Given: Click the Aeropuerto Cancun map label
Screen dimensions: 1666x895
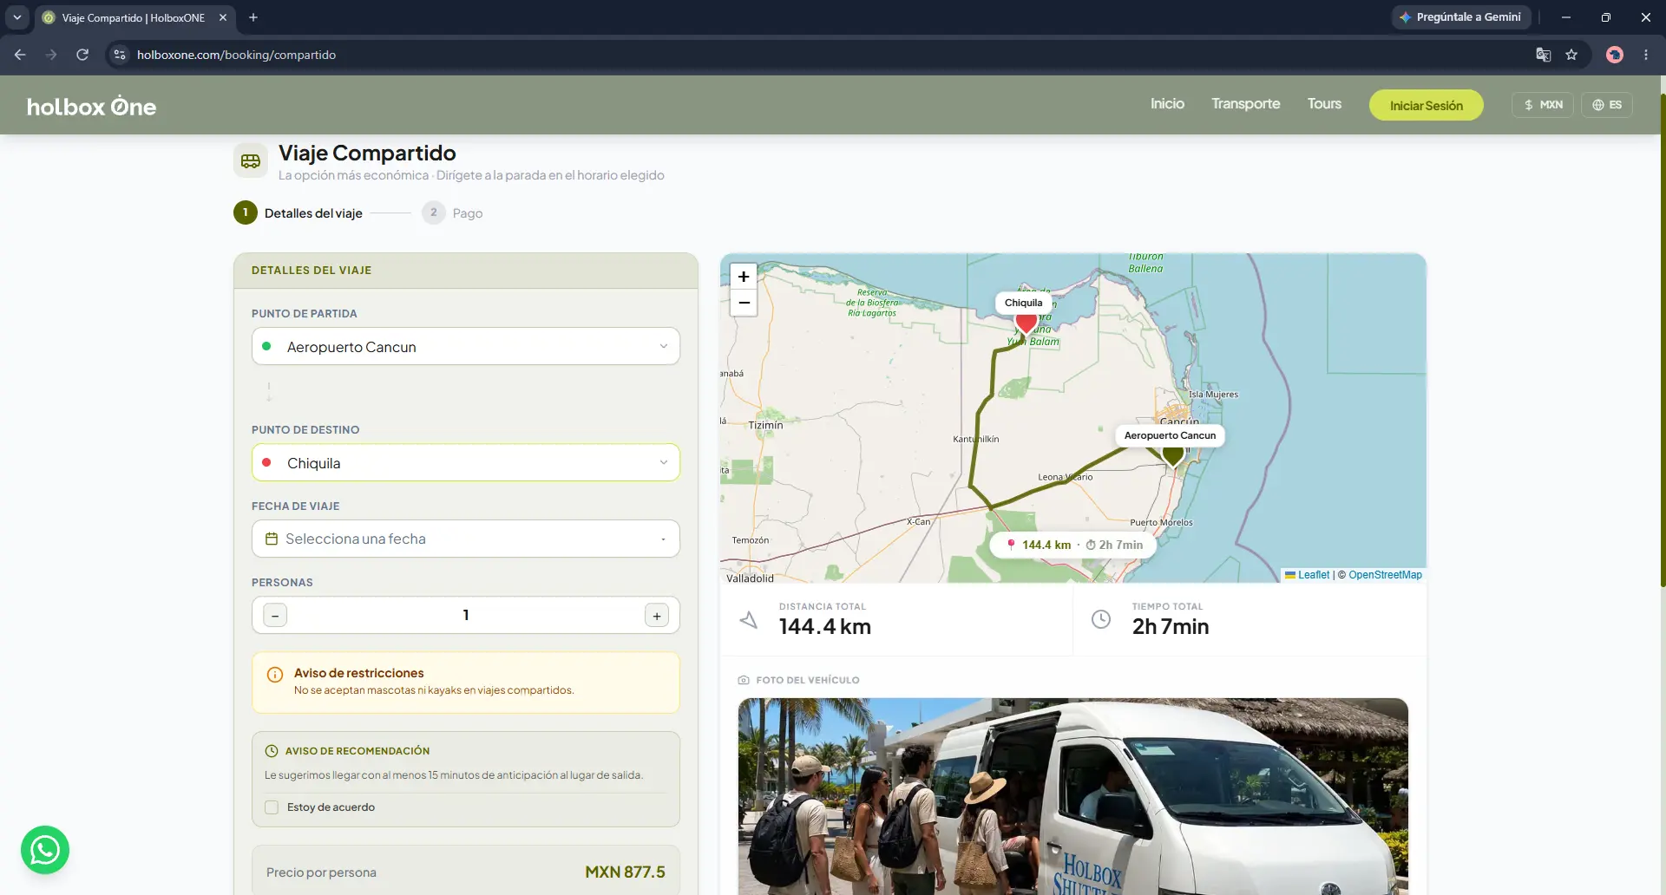Looking at the screenshot, I should [x=1170, y=435].
